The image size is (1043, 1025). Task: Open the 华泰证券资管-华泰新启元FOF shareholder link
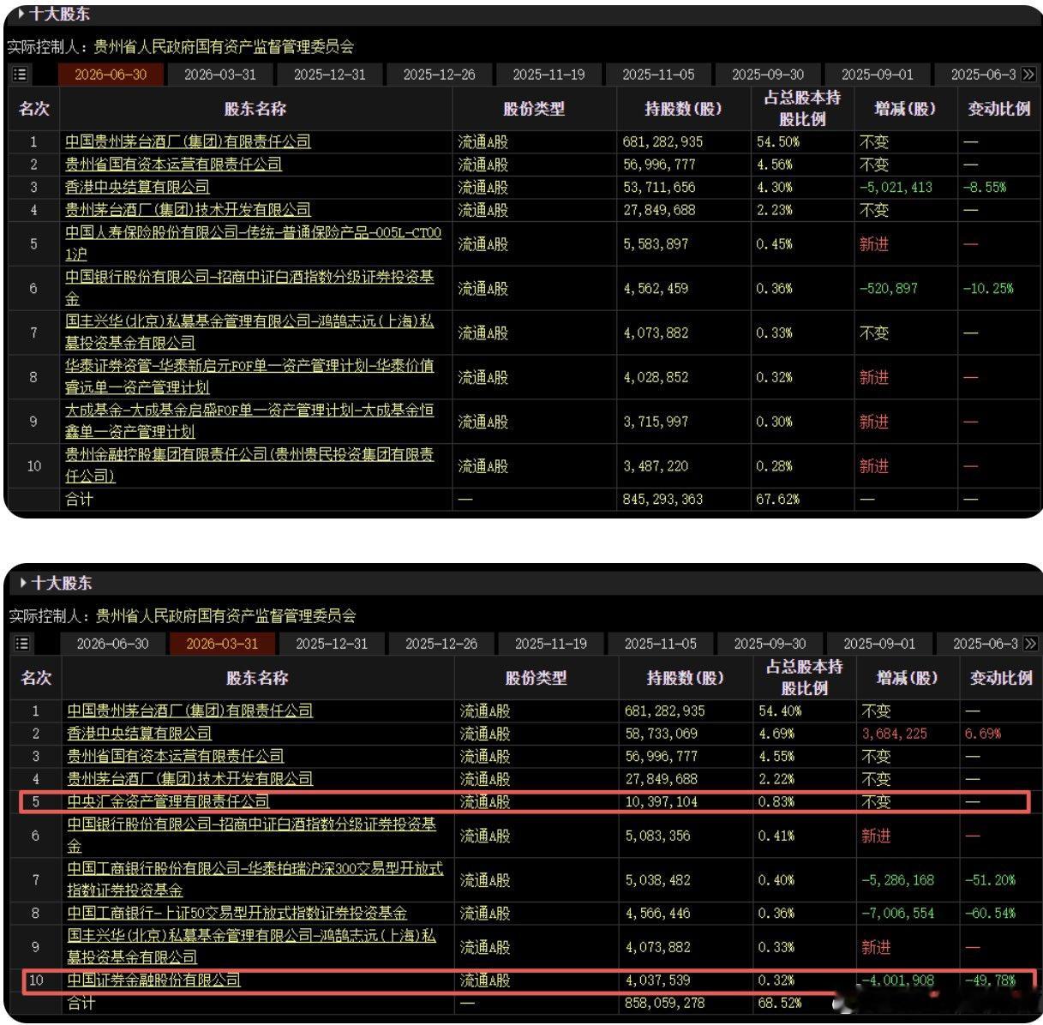(249, 376)
